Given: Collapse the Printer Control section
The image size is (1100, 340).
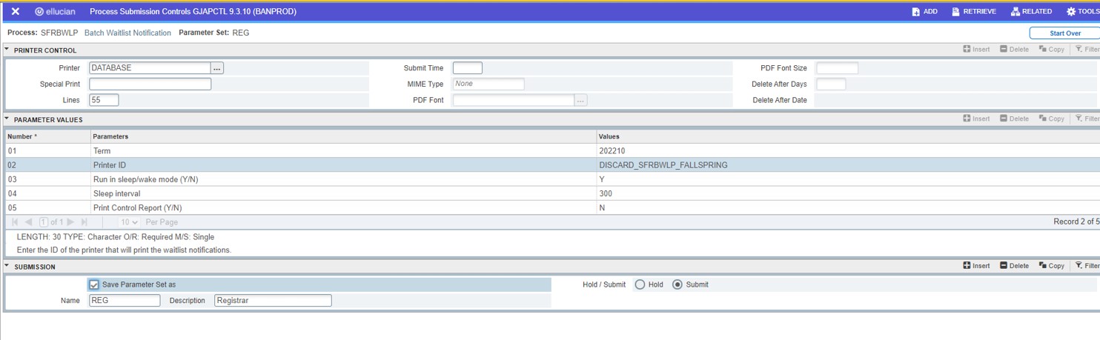Looking at the screenshot, I should point(7,50).
